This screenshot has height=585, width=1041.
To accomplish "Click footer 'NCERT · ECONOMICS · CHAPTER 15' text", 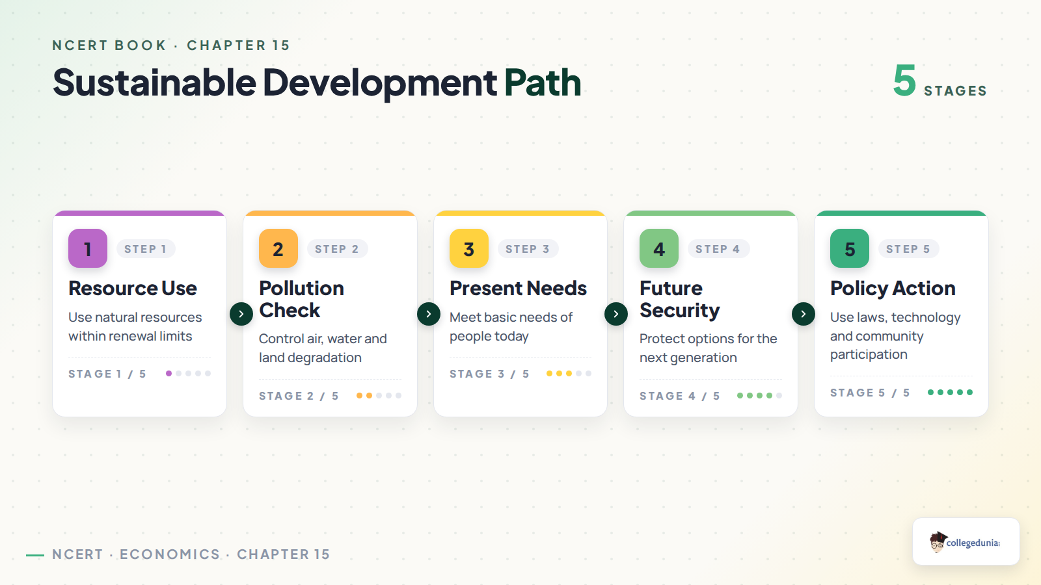I will [191, 554].
